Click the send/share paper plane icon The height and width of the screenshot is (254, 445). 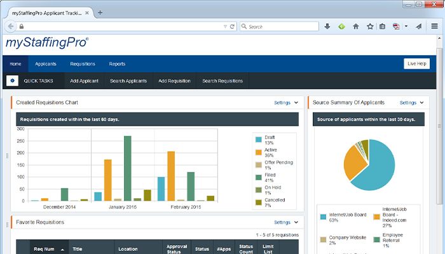click(x=418, y=27)
